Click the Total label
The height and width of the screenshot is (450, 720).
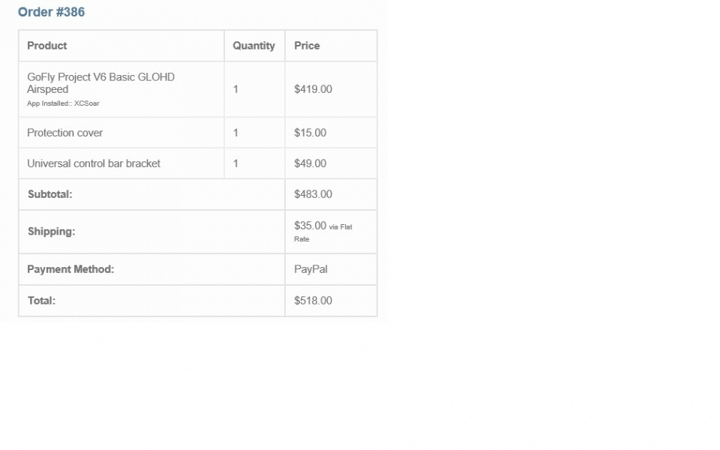pos(41,301)
